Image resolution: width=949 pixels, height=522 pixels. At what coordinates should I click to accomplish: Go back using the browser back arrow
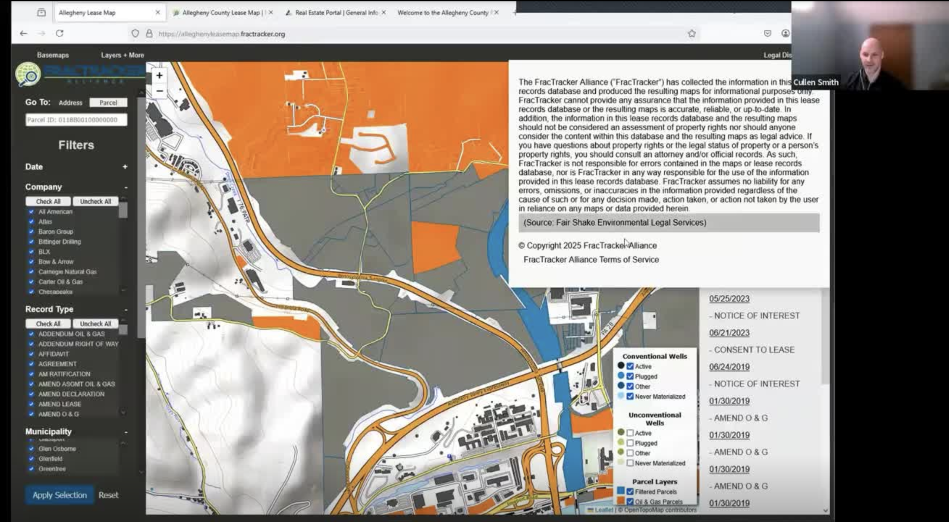tap(24, 33)
